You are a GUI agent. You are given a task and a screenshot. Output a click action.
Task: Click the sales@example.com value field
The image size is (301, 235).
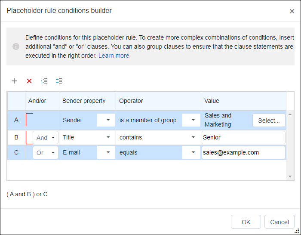tap(243, 152)
